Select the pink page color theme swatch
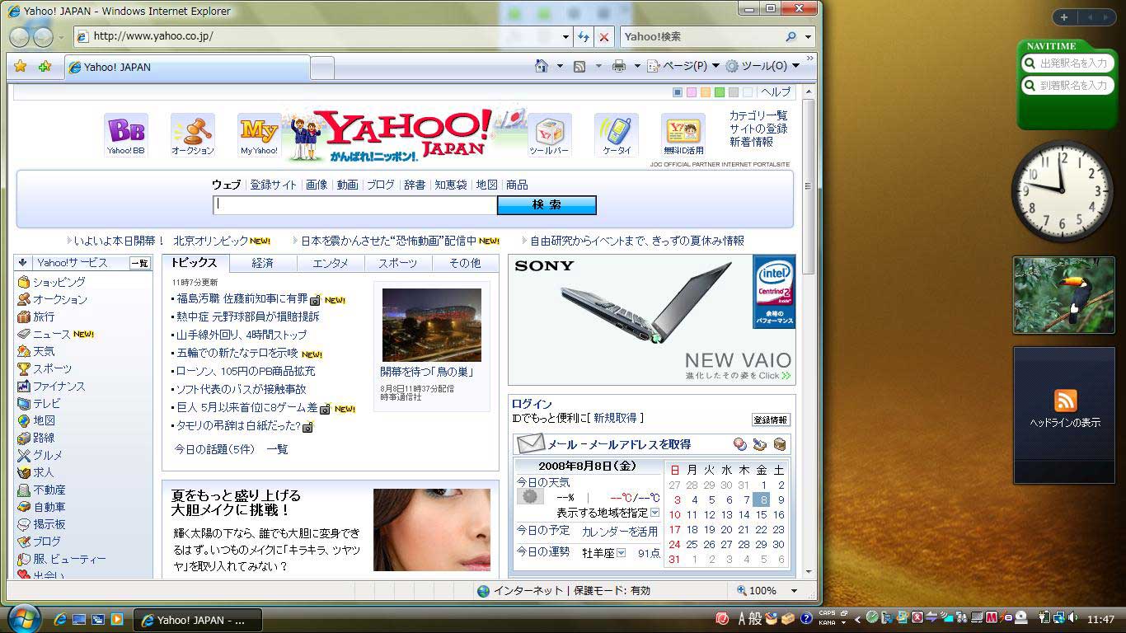The width and height of the screenshot is (1126, 633). (x=692, y=92)
